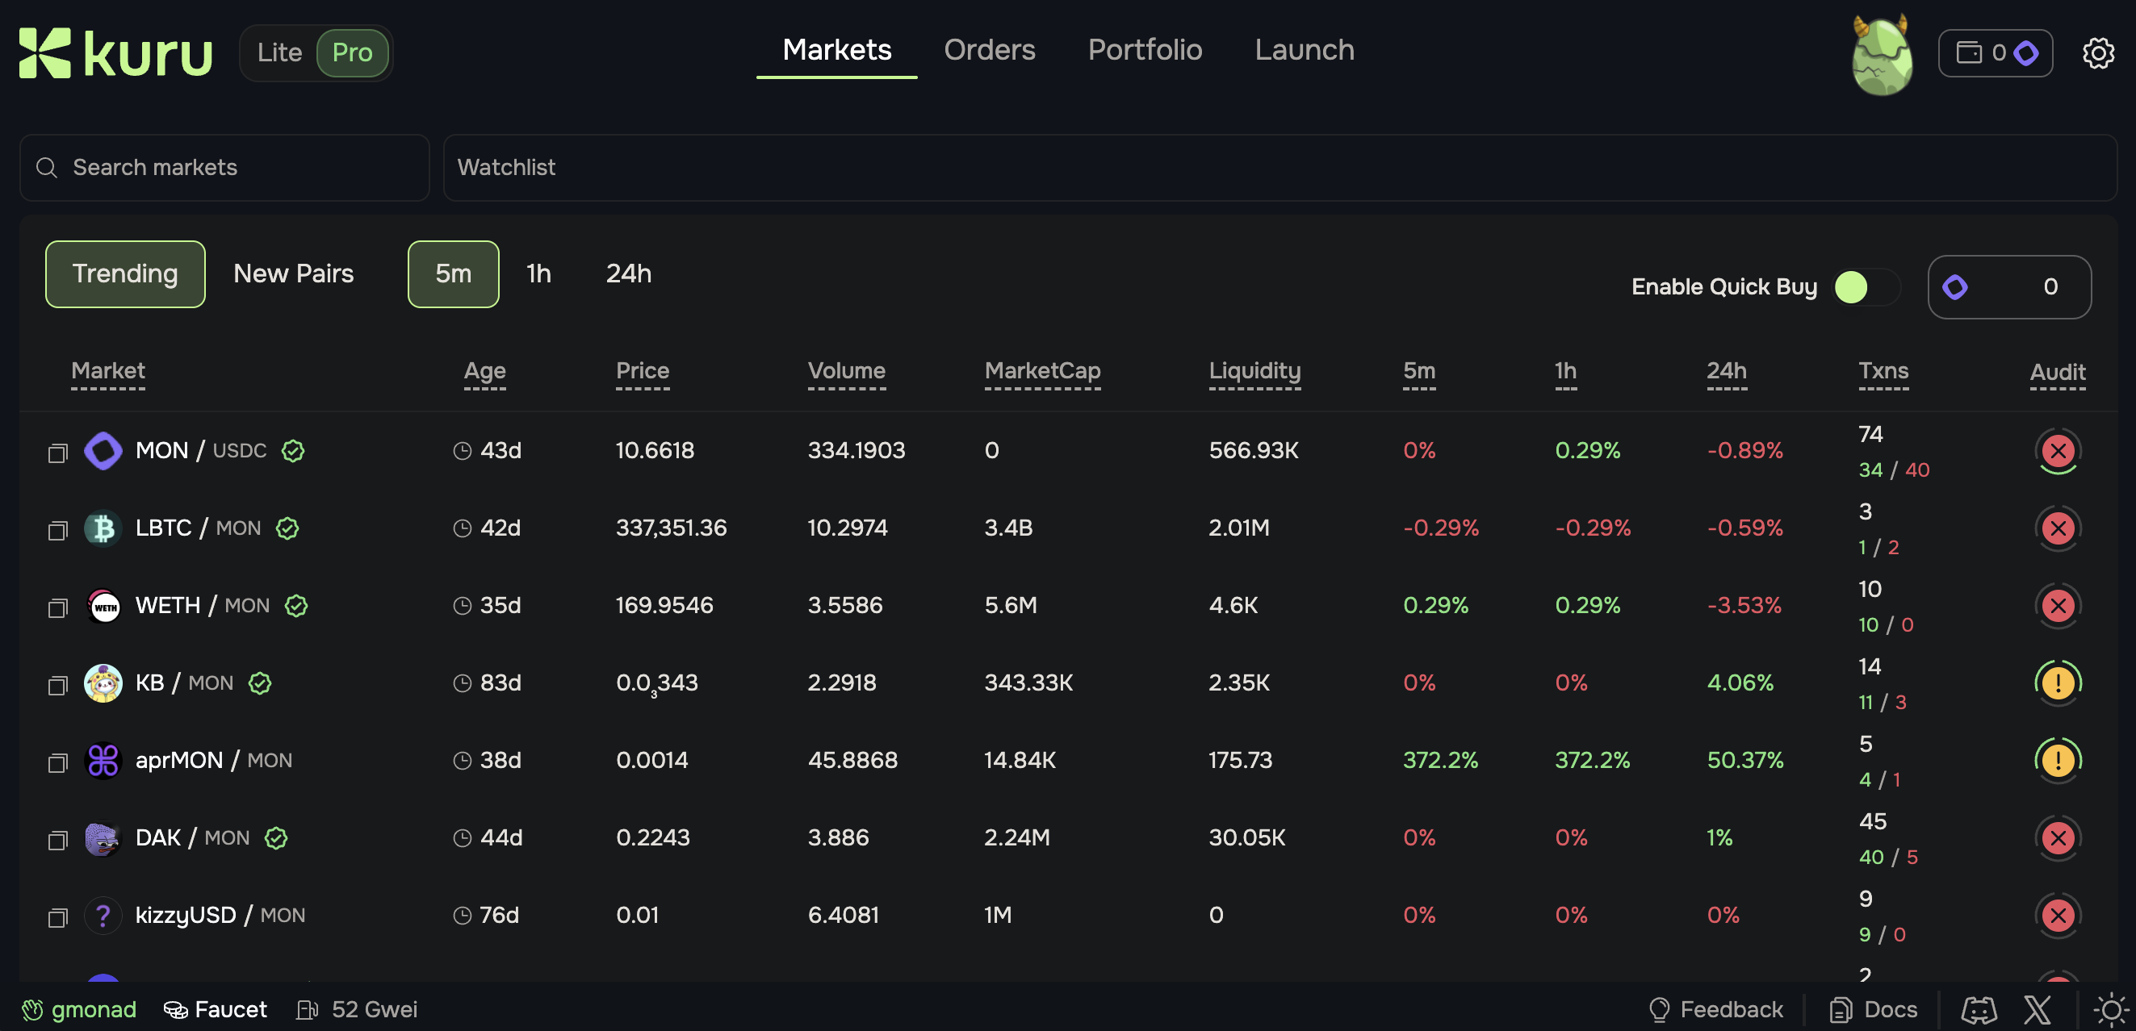Image resolution: width=2136 pixels, height=1031 pixels.
Task: Click the Search markets field
Action: pos(224,168)
